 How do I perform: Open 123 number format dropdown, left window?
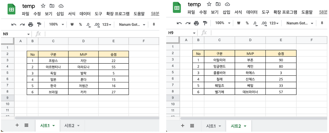click(x=107, y=25)
